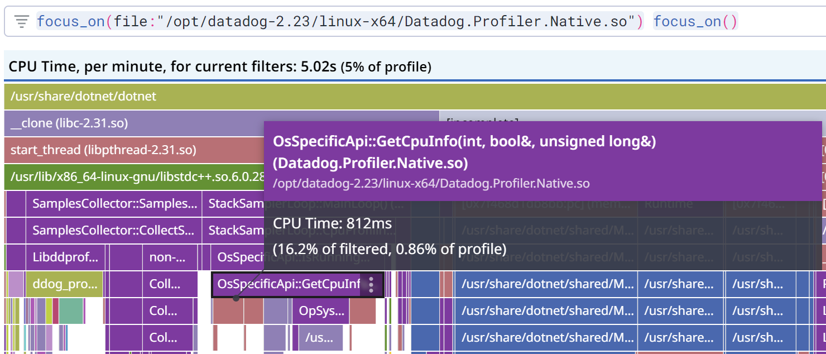Click the __clone (libc-2.31.so) frame
826x354 pixels.
(167, 123)
